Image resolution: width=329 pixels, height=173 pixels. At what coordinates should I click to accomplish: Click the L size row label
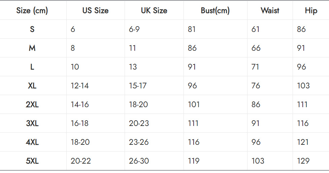click(x=32, y=67)
